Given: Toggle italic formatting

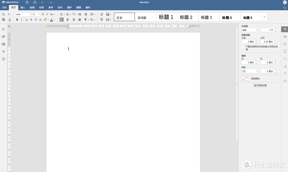Looking at the screenshot, I should coord(22,19).
